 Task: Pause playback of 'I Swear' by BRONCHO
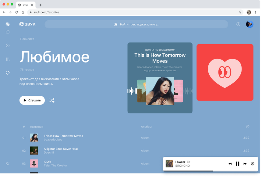click(237, 164)
